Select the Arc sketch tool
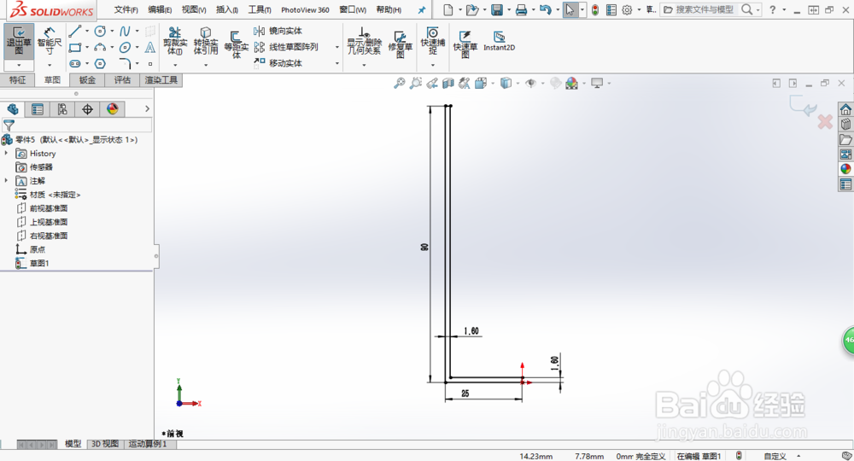Screen dimensions: 854x461 [100, 47]
